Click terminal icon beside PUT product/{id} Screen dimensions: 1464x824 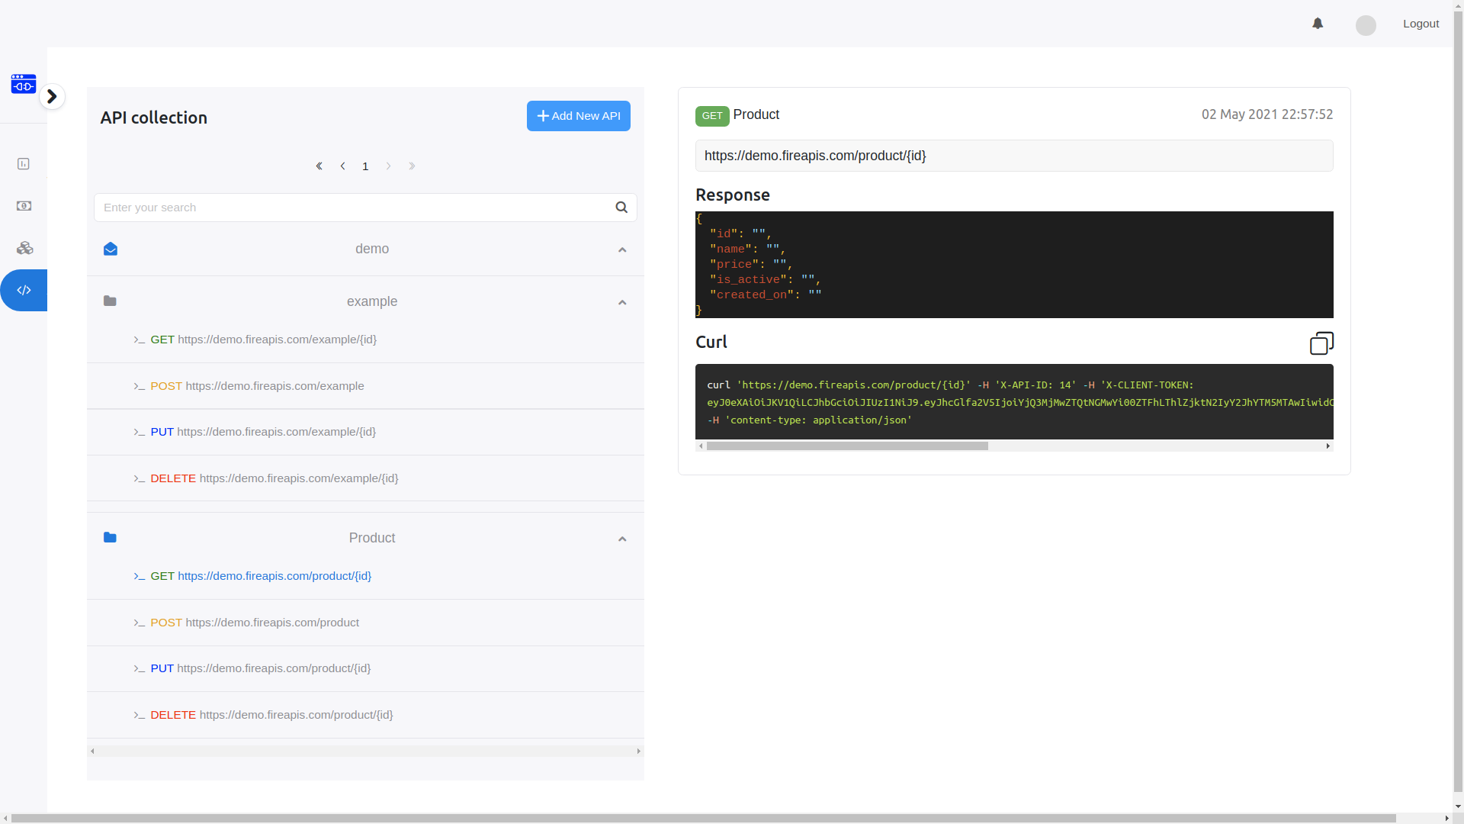[x=140, y=669]
